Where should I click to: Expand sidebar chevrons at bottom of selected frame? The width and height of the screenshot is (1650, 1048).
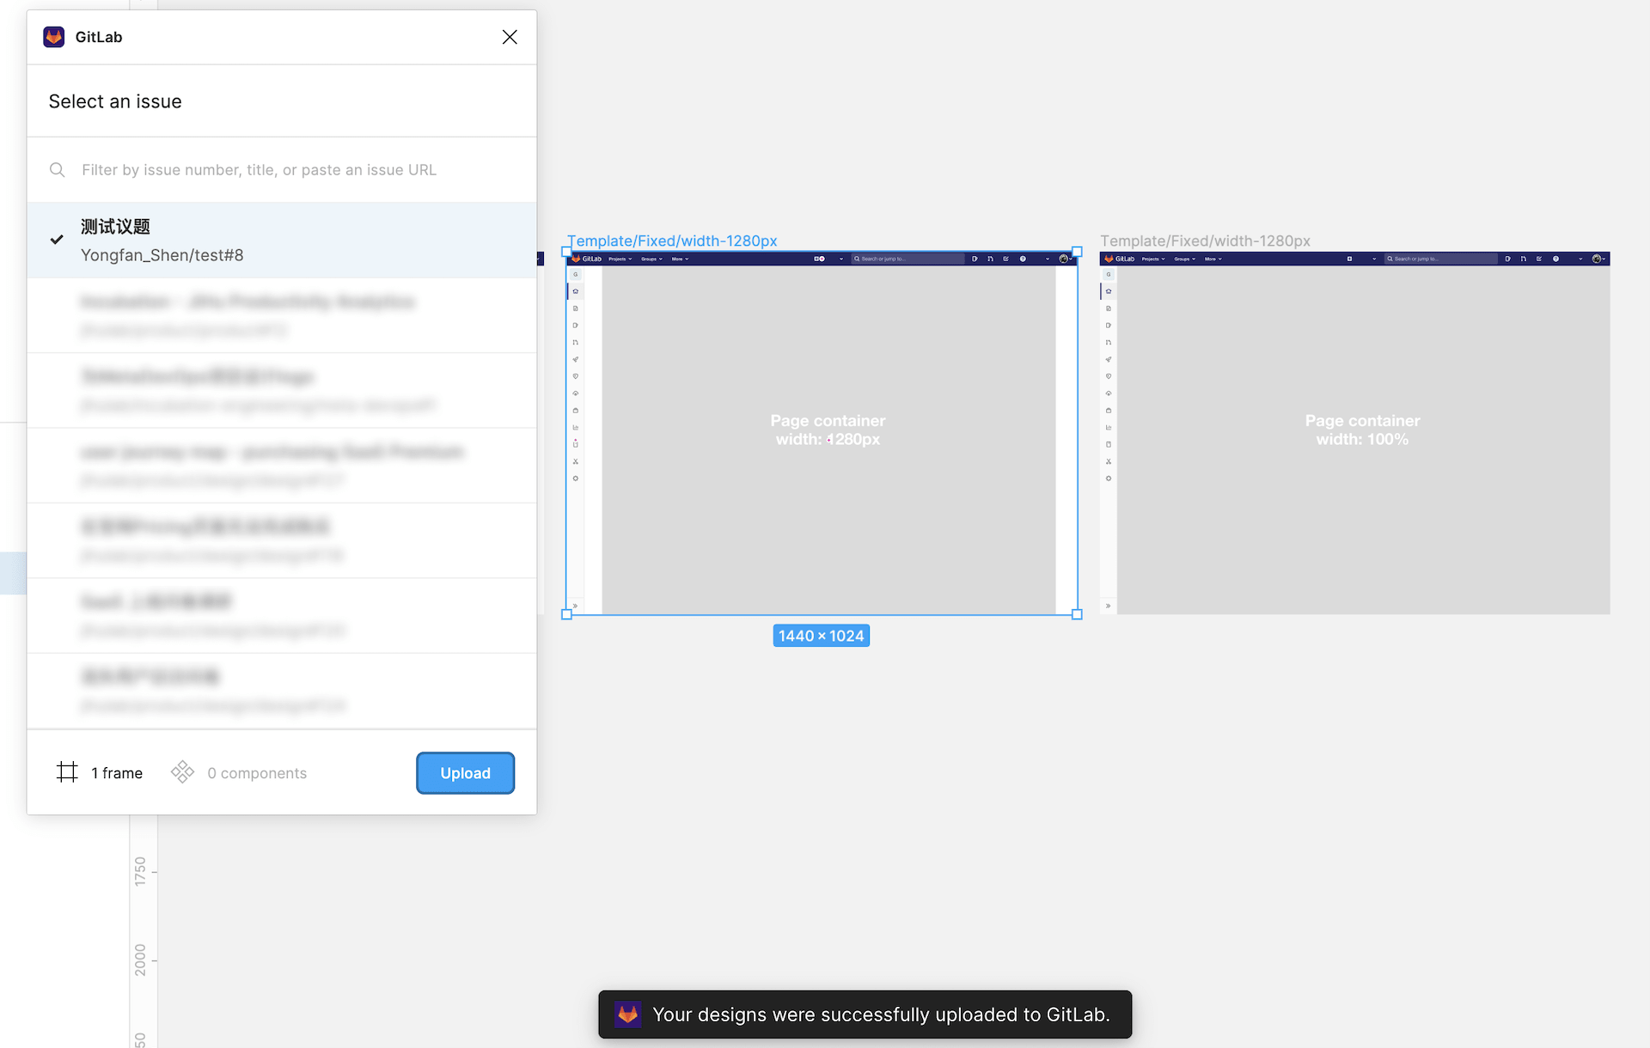pyautogui.click(x=575, y=606)
